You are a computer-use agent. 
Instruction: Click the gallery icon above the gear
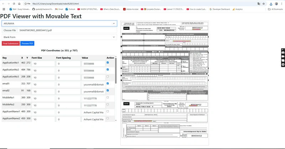point(283,60)
